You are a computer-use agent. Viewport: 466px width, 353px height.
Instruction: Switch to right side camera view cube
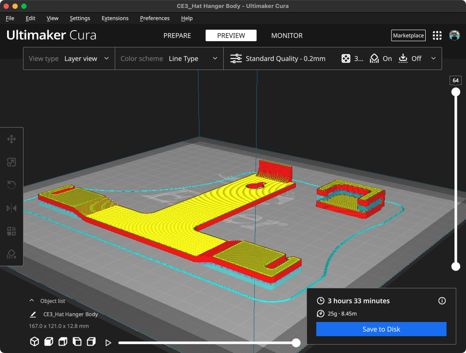pyautogui.click(x=91, y=342)
